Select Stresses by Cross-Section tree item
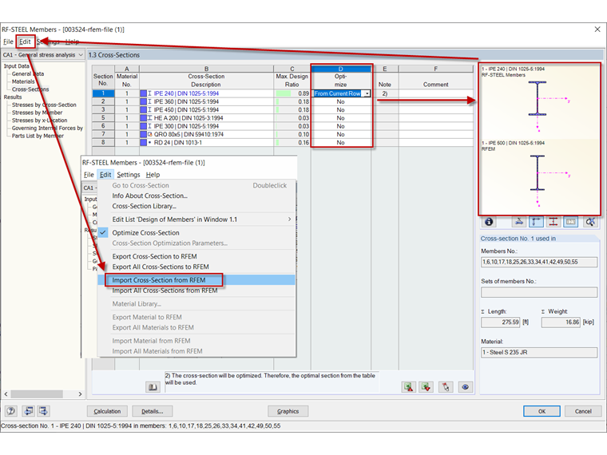This screenshot has height=455, width=607. 44,105
